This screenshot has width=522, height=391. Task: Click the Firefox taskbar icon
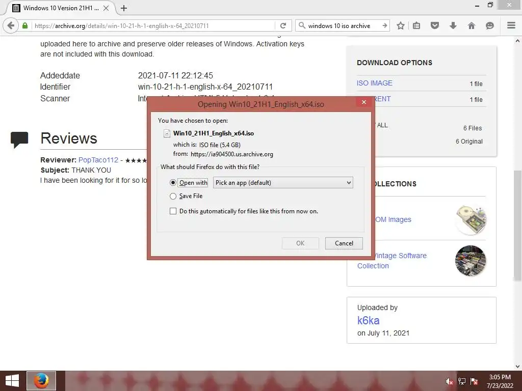click(x=41, y=381)
